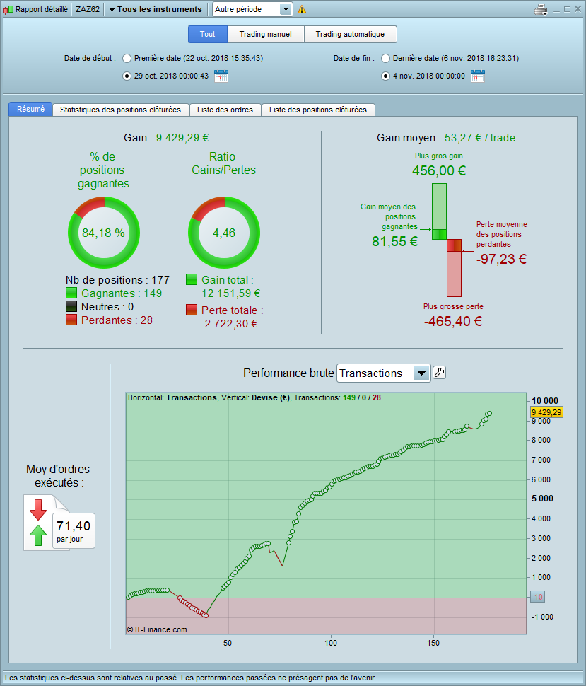The height and width of the screenshot is (686, 586).
Task: Click the print report icon
Action: coord(541,9)
